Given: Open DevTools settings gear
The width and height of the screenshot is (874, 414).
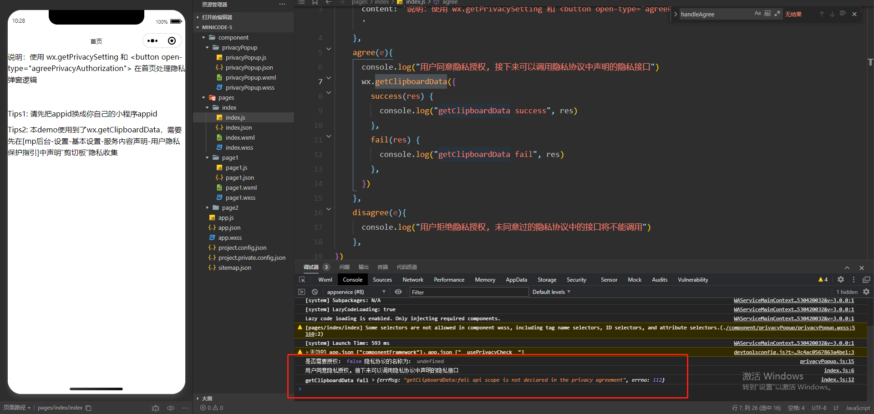Looking at the screenshot, I should 841,280.
